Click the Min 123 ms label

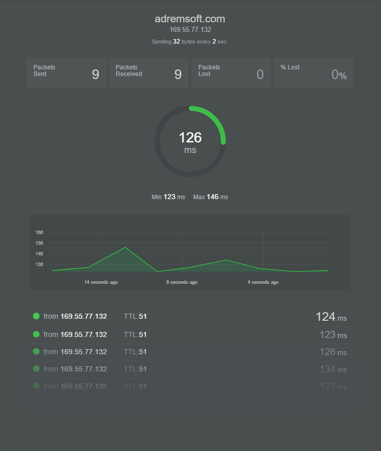(x=168, y=197)
